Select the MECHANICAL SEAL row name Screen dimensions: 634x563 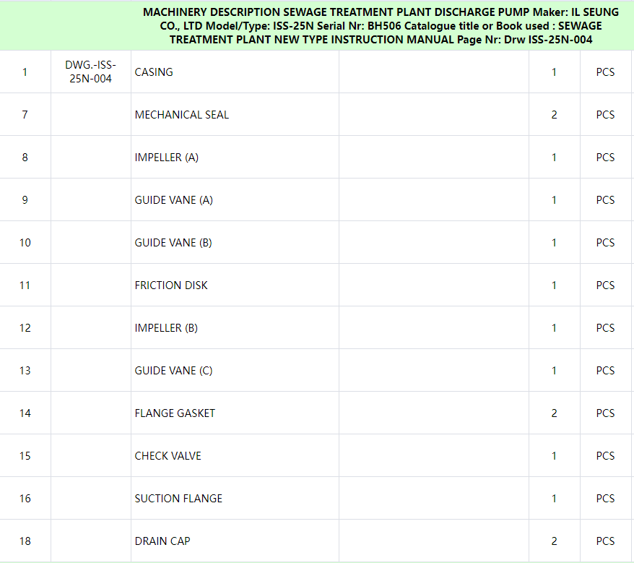(181, 115)
